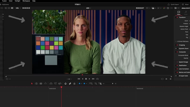
Task: Toggle the Linked Selection chain icon
Action: point(70,84)
